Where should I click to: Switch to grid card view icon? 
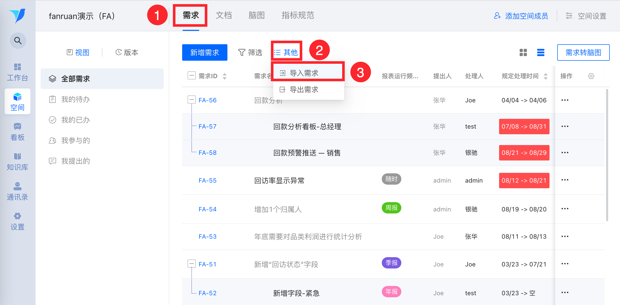pos(523,52)
